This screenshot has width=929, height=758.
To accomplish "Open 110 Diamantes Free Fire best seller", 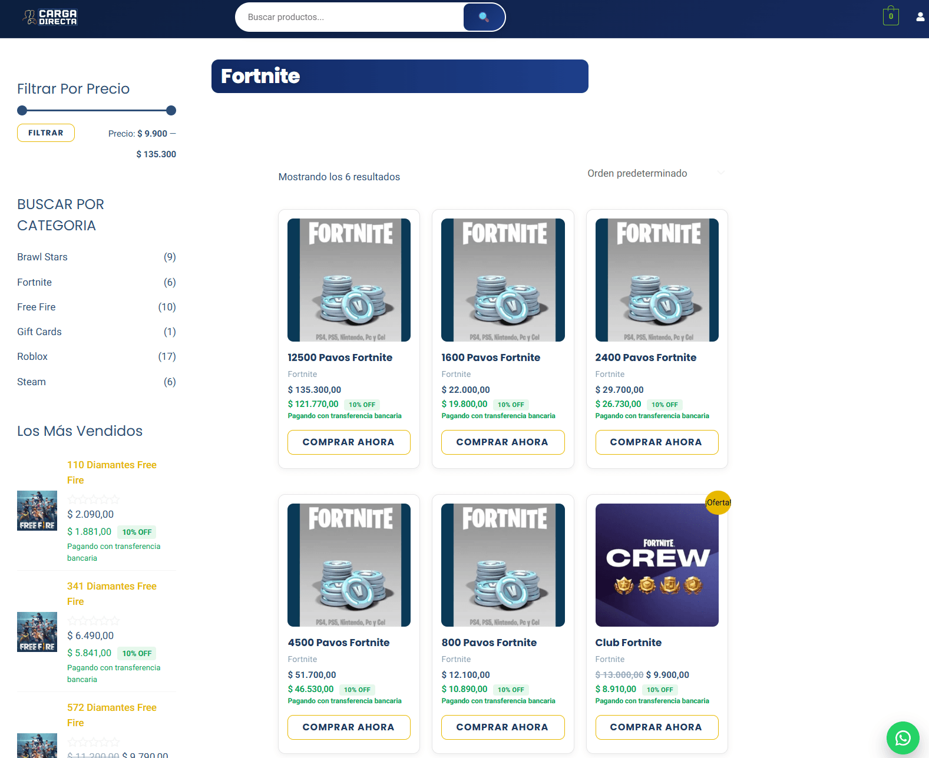I will coord(112,472).
